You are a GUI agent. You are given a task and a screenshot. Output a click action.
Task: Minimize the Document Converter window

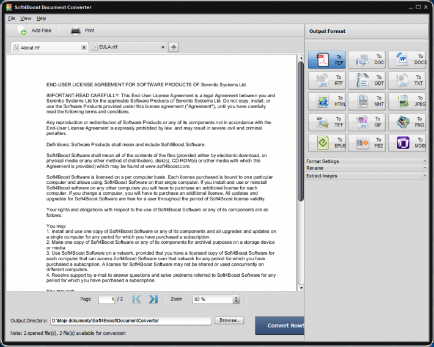(411, 7)
